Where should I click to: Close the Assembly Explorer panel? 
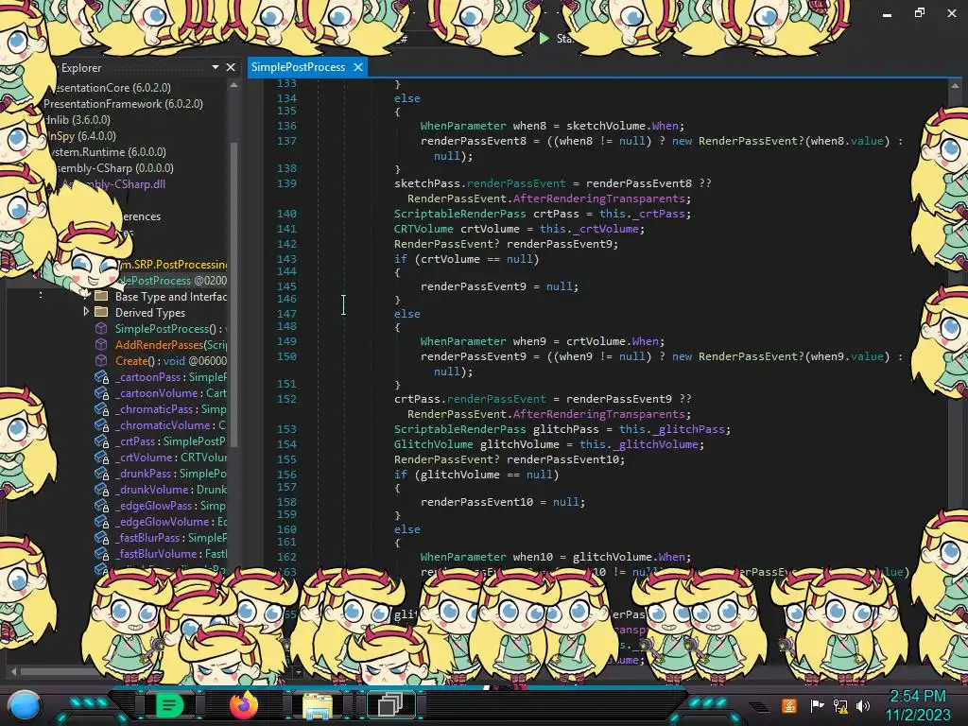(x=231, y=67)
